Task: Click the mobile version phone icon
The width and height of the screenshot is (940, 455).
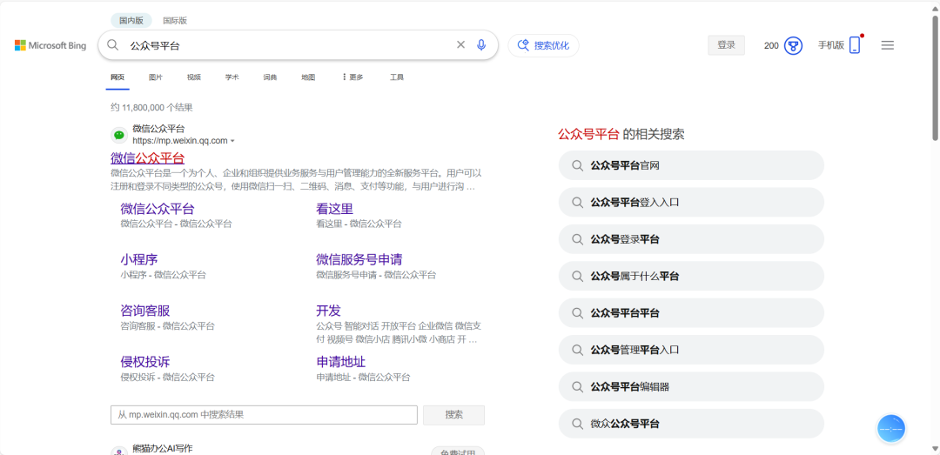Action: coord(855,45)
